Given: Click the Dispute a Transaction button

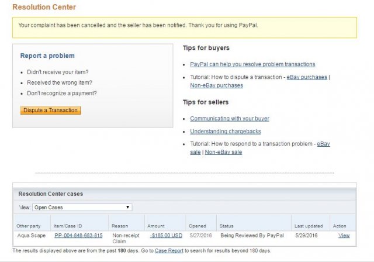Looking at the screenshot, I should click(x=50, y=110).
